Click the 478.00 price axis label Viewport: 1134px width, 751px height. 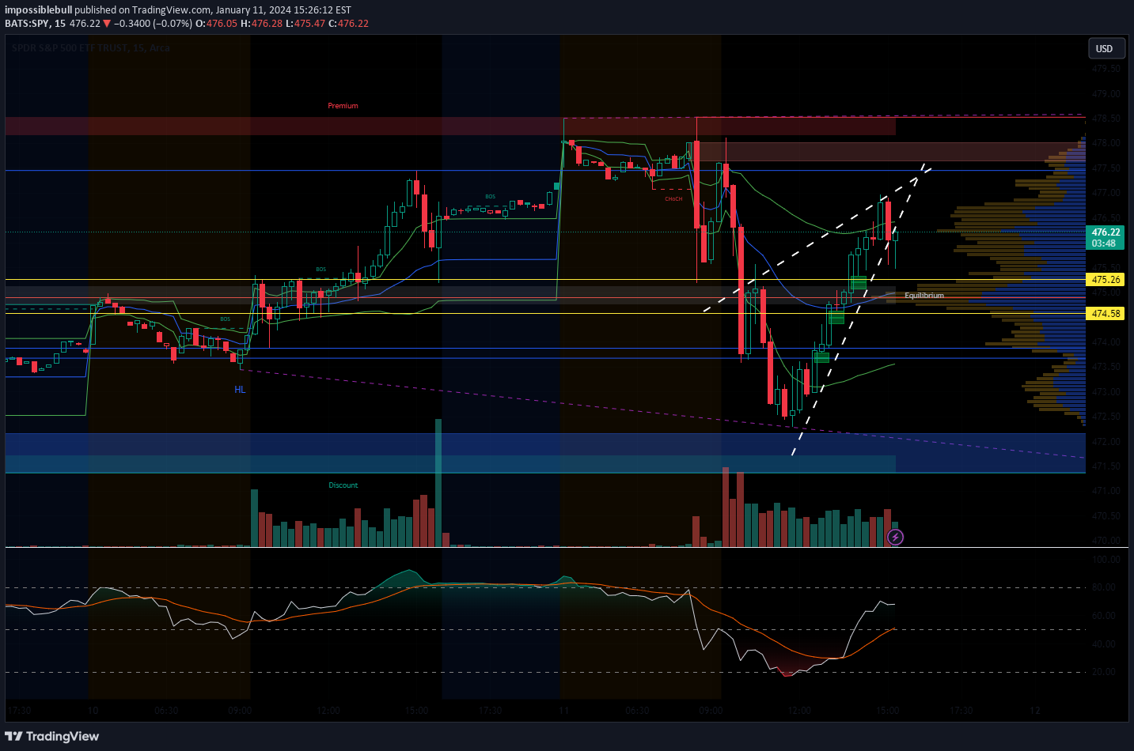(1106, 143)
